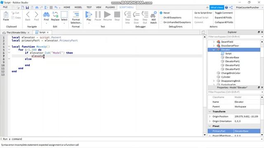Image resolution: width=264 pixels, height=148 pixels.
Task: Close the Script editor tab
Action: click(48, 32)
